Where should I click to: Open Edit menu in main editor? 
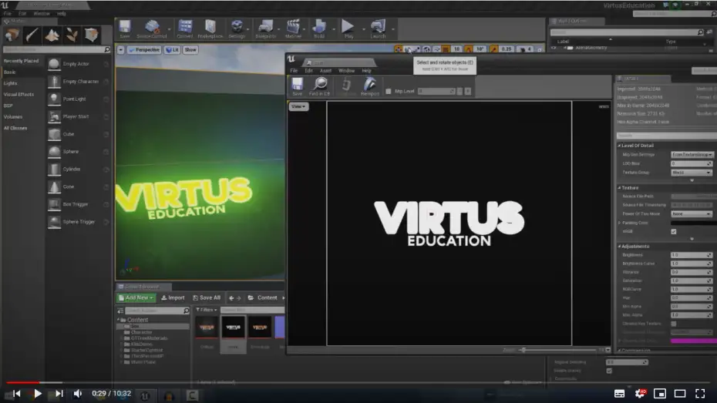pyautogui.click(x=22, y=14)
